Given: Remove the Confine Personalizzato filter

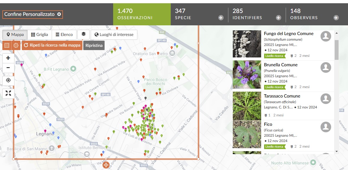Looking at the screenshot, I should pos(59,14).
